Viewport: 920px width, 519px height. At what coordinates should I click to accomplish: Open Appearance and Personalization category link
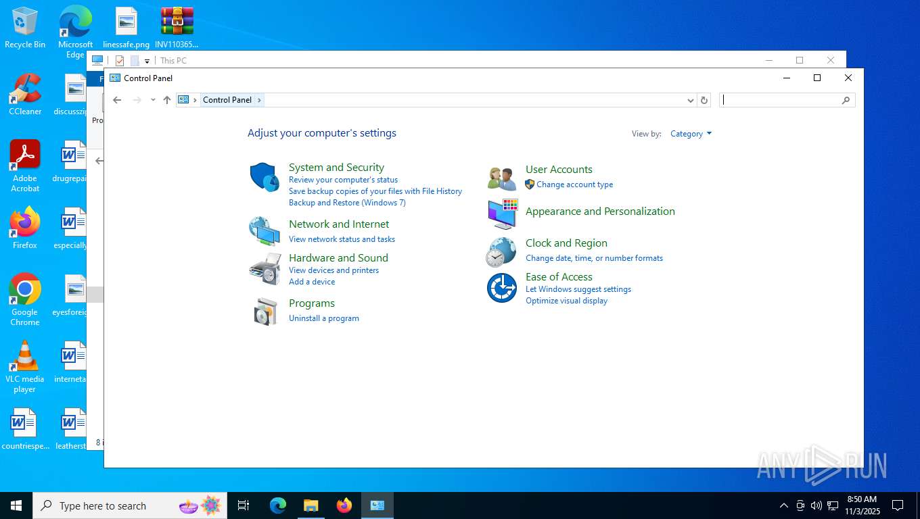point(600,212)
